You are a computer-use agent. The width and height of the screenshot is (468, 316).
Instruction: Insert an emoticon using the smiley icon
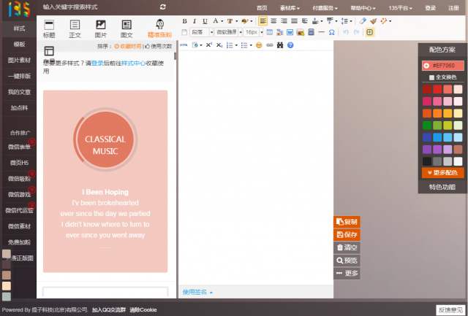(259, 45)
